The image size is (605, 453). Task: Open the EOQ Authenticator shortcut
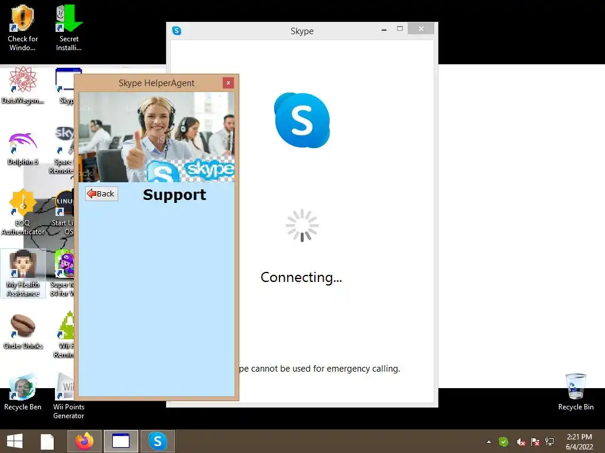click(23, 212)
